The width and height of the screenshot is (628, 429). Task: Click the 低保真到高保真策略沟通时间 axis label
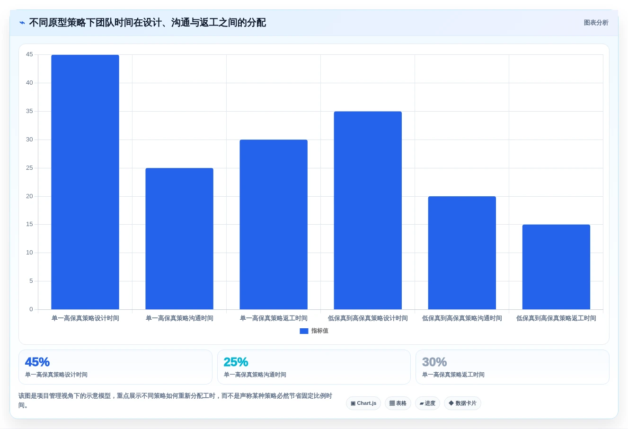pos(462,318)
